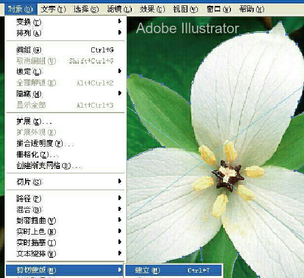304x278 pixels.
Task: Open the 选择(S) menu
Action: tap(86, 9)
